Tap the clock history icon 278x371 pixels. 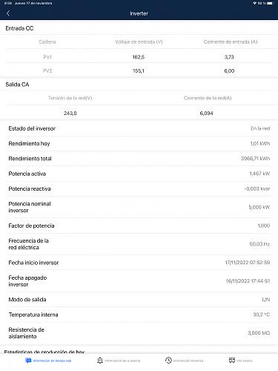point(168,361)
